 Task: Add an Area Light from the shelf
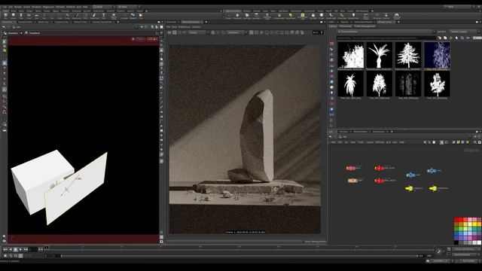pos(256,16)
